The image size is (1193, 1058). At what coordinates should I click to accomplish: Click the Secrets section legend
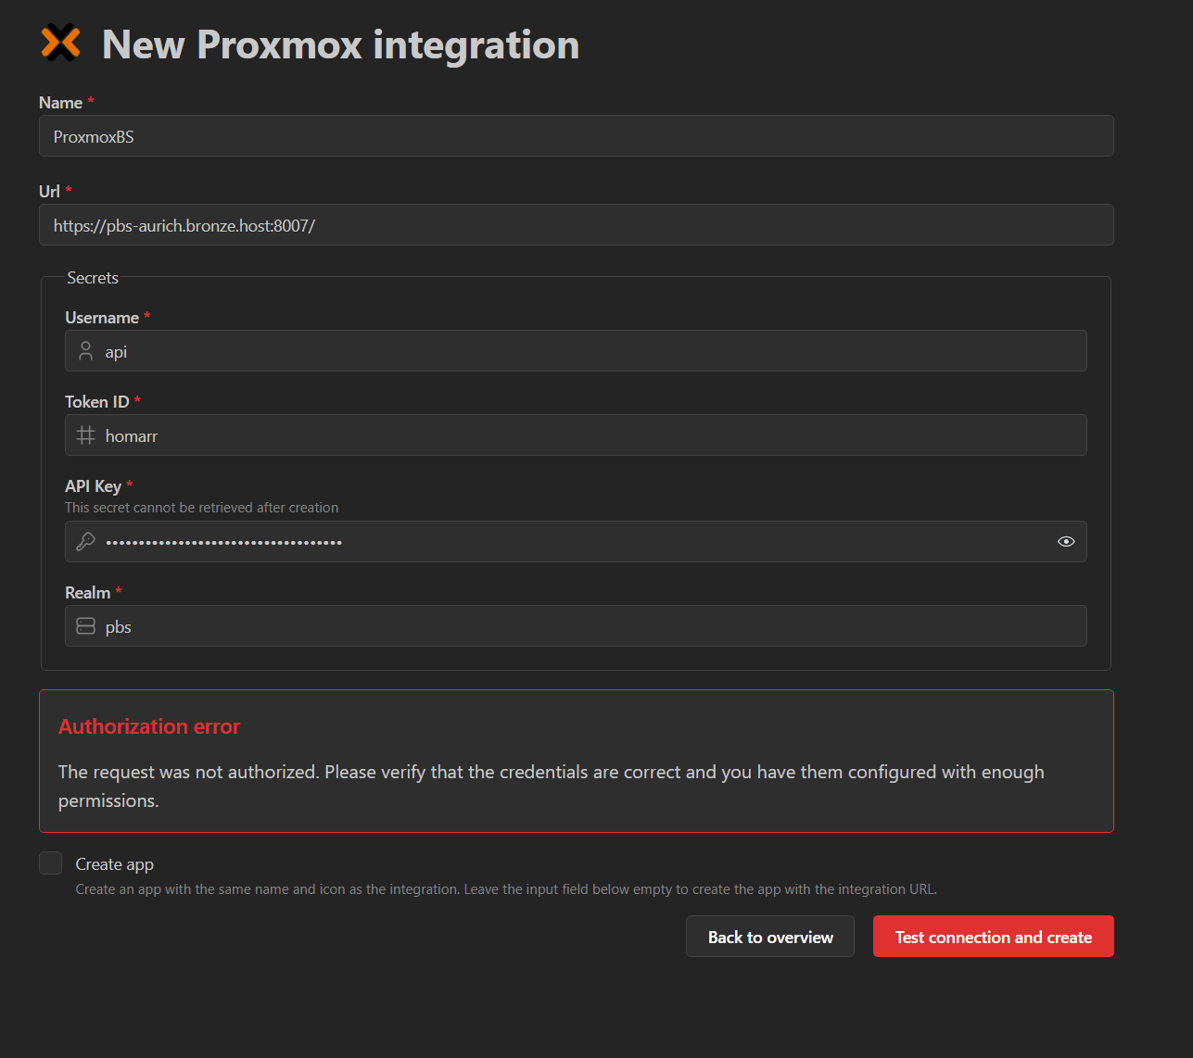pos(93,278)
